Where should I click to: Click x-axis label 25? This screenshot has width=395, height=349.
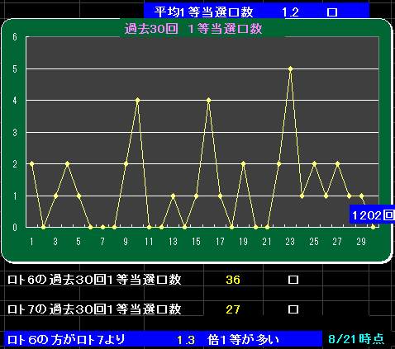pyautogui.click(x=314, y=242)
